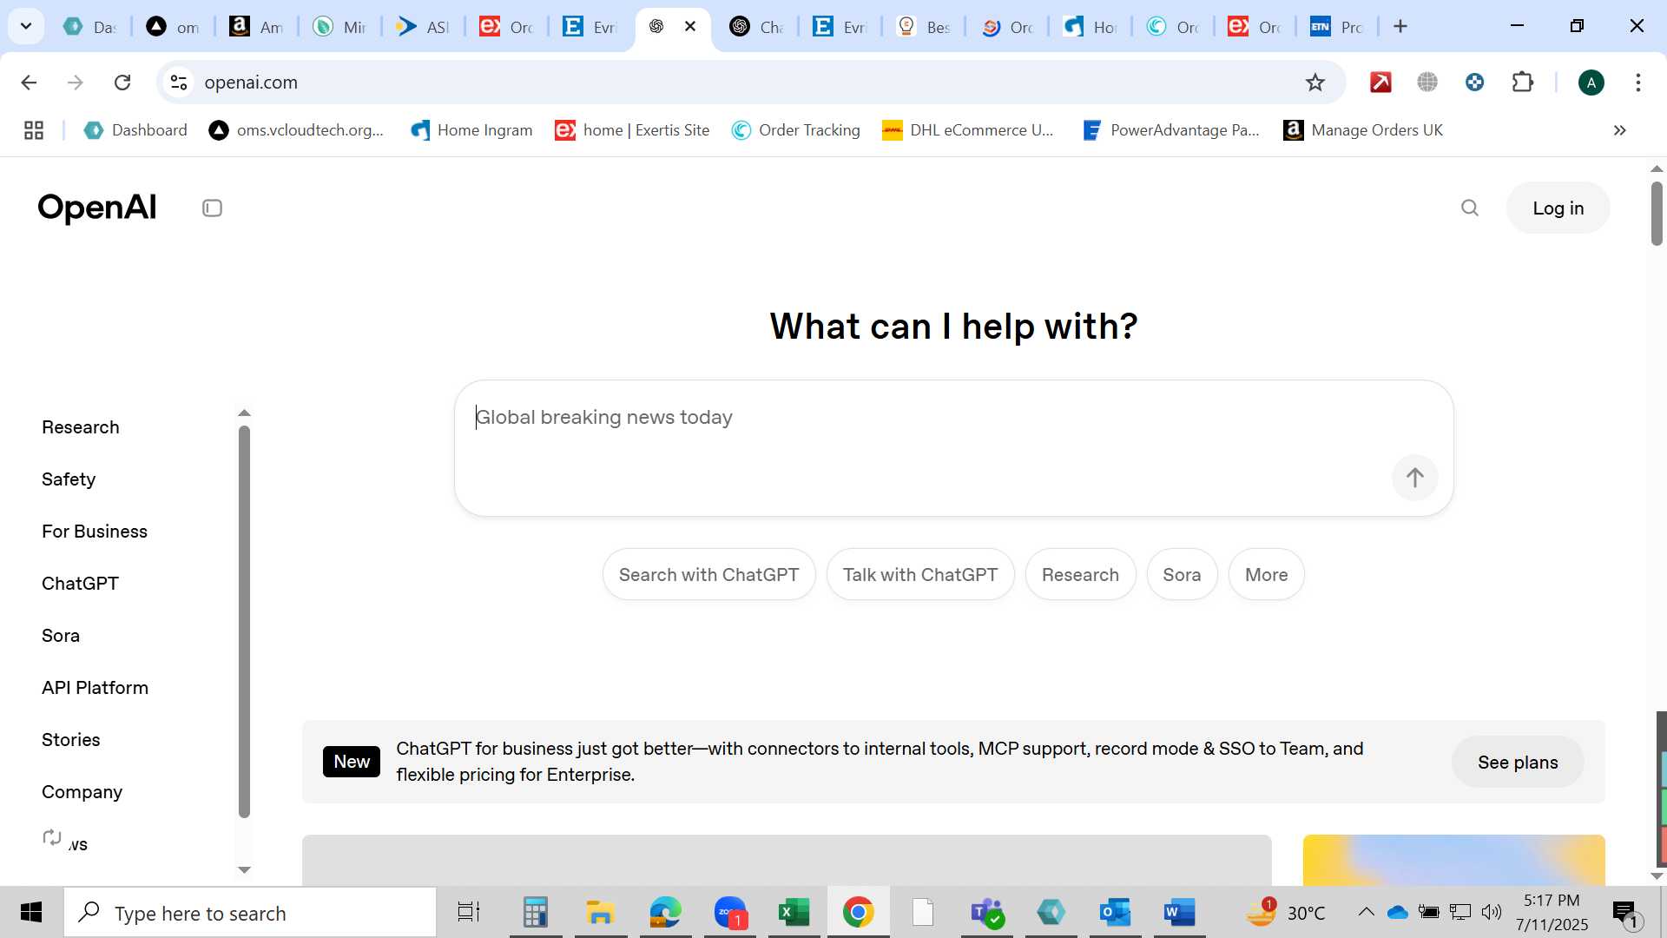Click the Sora suggestion chip
The width and height of the screenshot is (1667, 938).
(1182, 575)
